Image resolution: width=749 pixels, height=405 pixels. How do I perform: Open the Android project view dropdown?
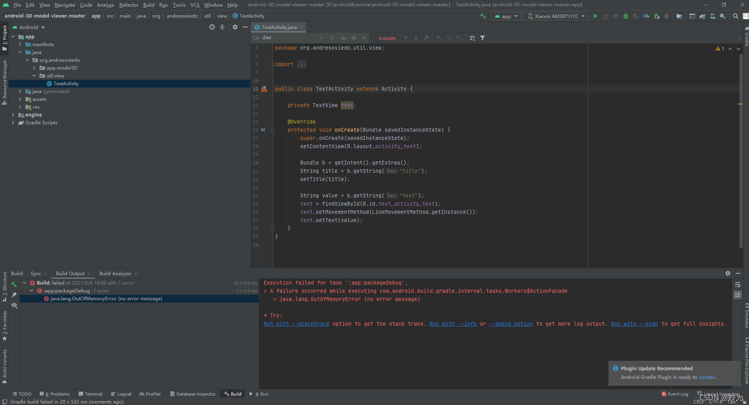coord(29,27)
